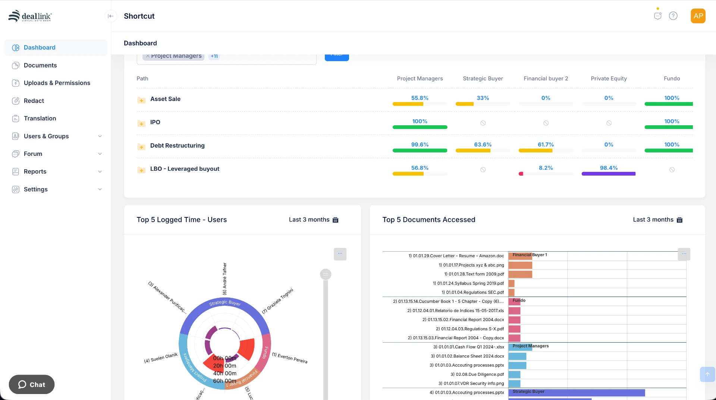The width and height of the screenshot is (716, 400).
Task: Open calendar icon for Top 5 Documents Accessed
Action: [x=679, y=220]
